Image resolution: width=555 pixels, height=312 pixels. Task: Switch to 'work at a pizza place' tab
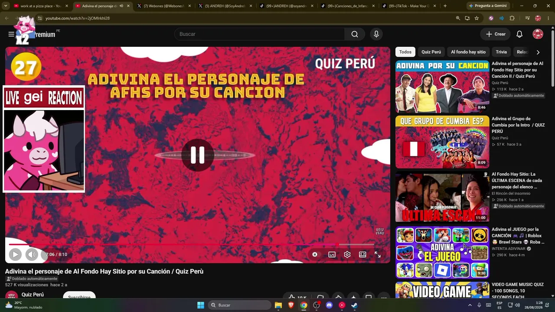pos(41,6)
